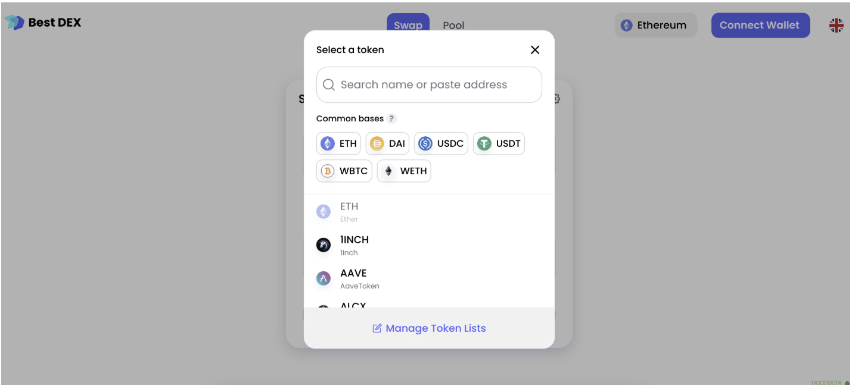852x389 pixels.
Task: Select the ETH Ether list row
Action: click(429, 212)
